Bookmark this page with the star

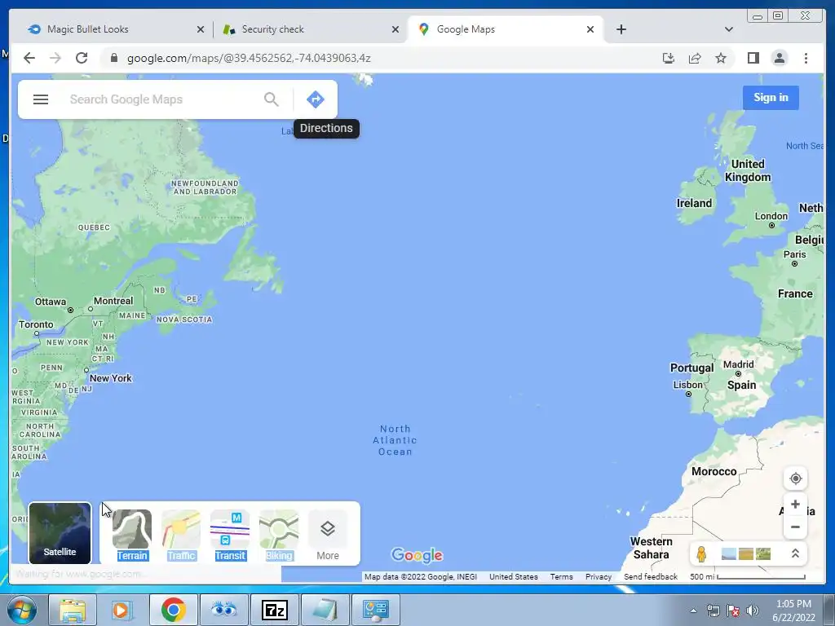click(721, 58)
